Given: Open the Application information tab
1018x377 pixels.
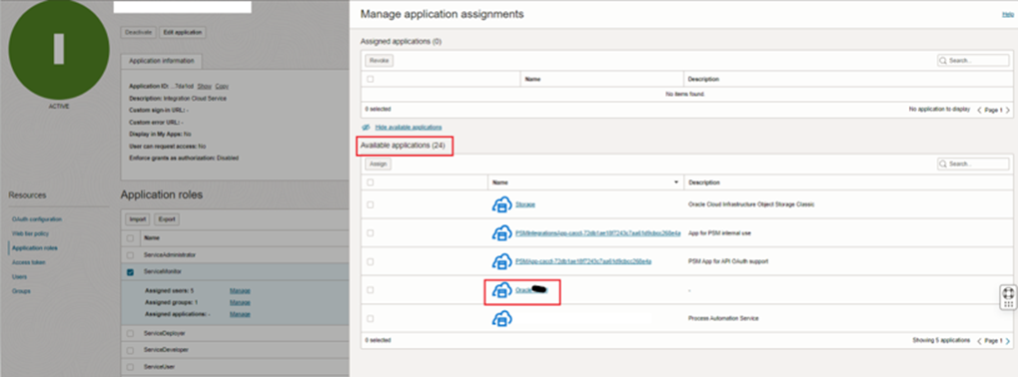Looking at the screenshot, I should [x=161, y=61].
